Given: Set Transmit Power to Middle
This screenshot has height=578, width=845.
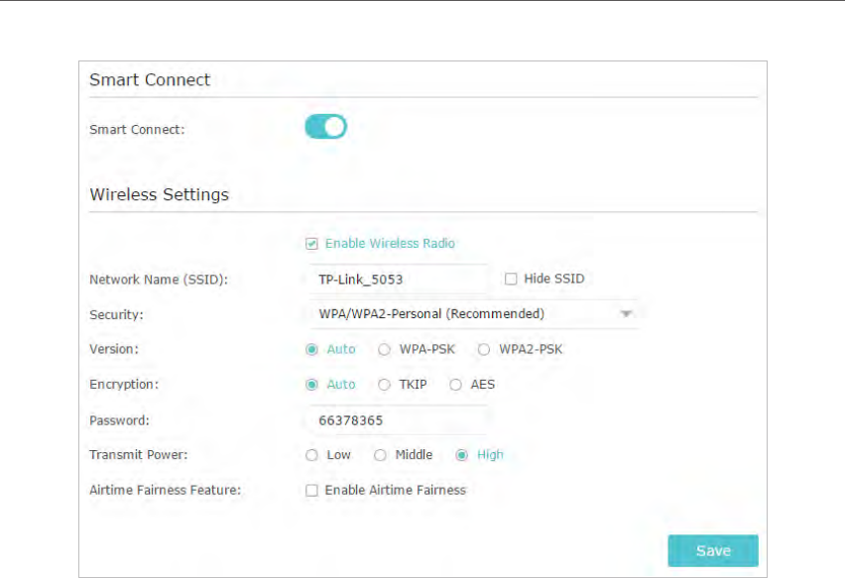Looking at the screenshot, I should tap(380, 455).
